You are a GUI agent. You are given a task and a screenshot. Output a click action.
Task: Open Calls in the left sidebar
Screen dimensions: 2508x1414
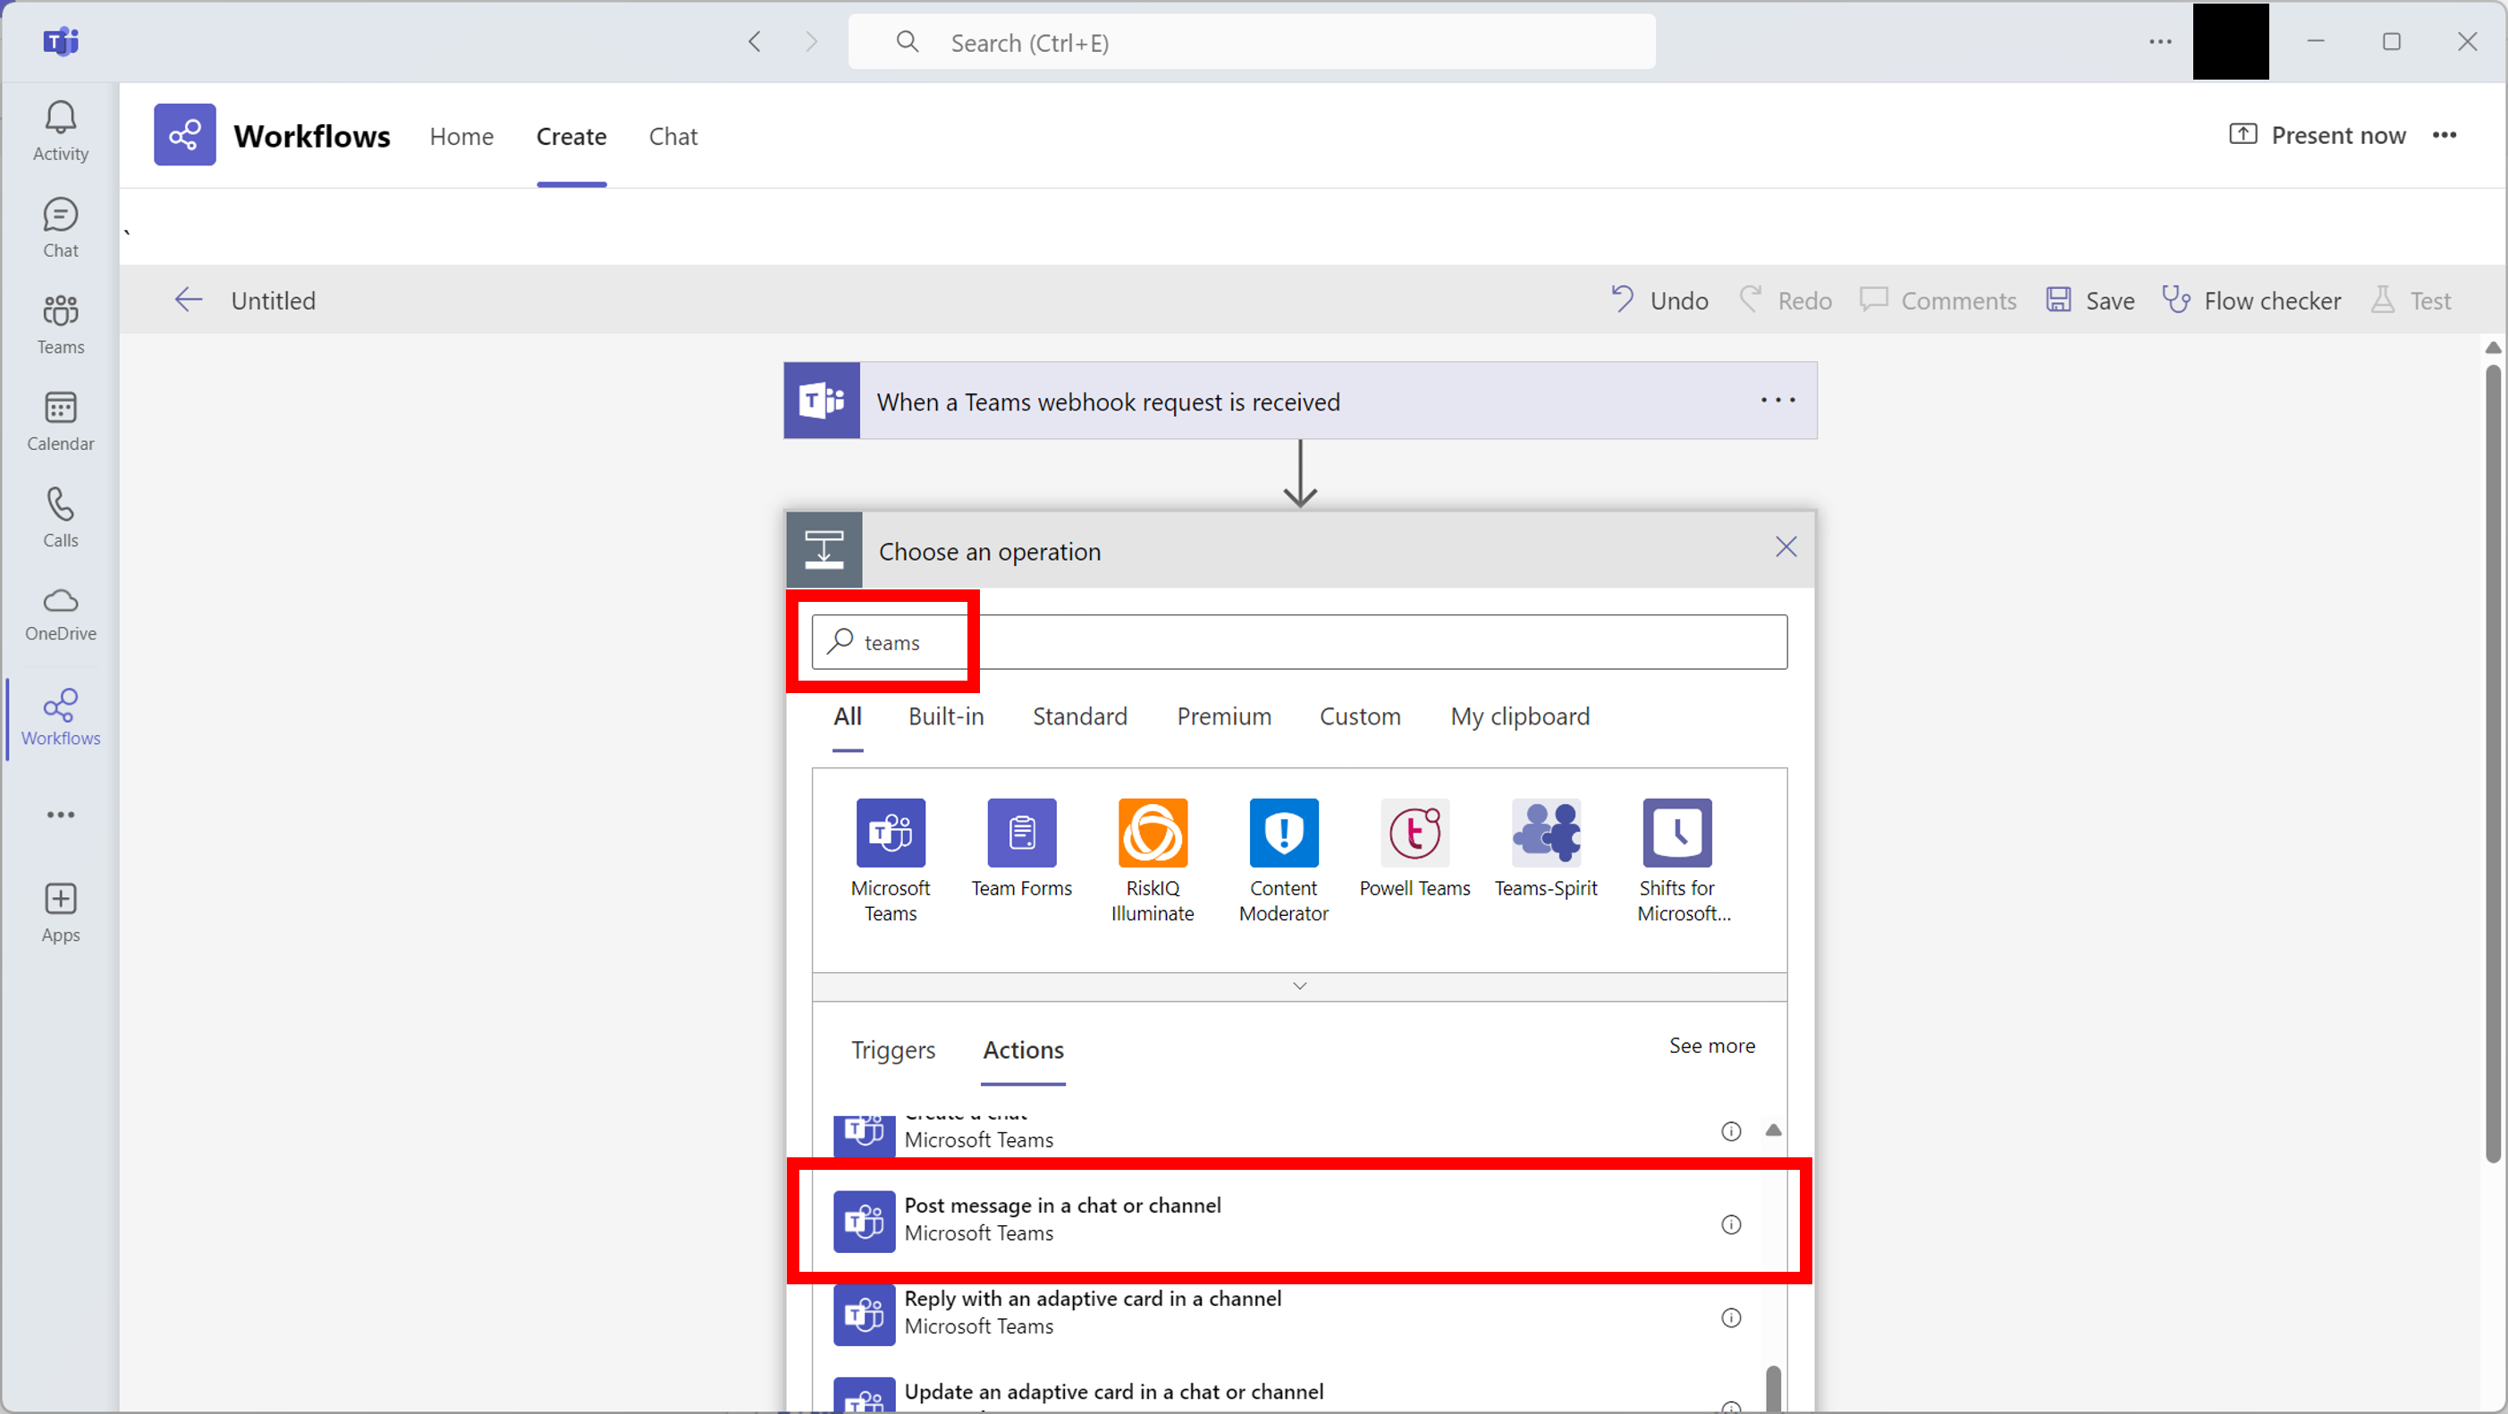(x=61, y=517)
